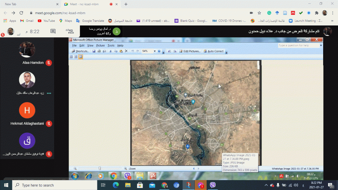This screenshot has height=190, width=338.
Task: Click the Save icon in Picture Manager
Action: click(94, 51)
